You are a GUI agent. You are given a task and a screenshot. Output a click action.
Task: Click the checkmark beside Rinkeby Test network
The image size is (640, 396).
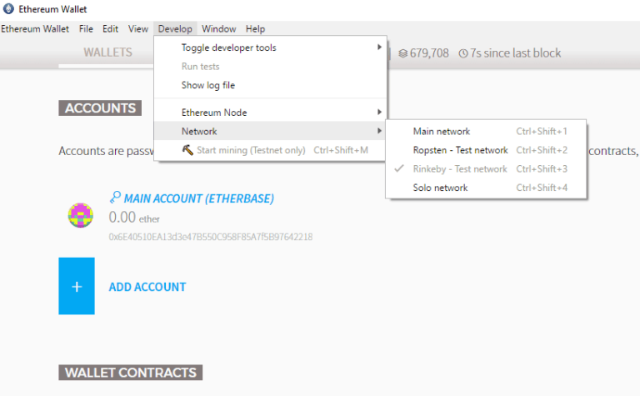(x=399, y=168)
